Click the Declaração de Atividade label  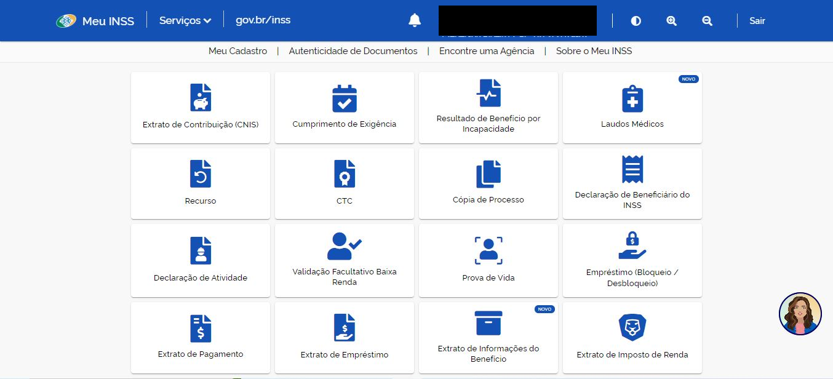click(x=201, y=278)
